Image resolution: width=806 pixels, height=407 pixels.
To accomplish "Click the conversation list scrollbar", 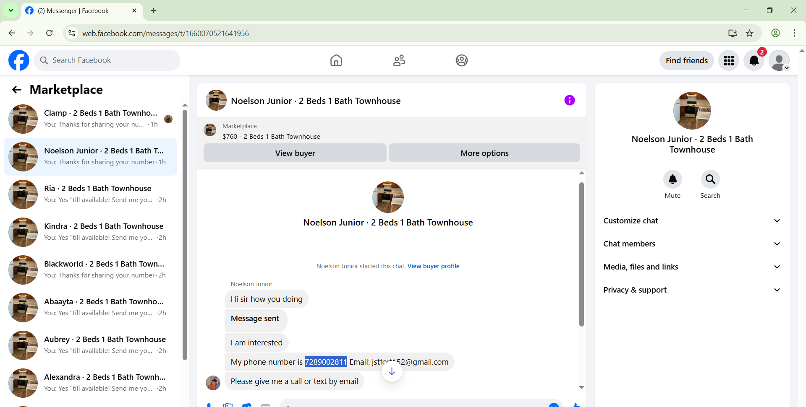I will [x=185, y=235].
